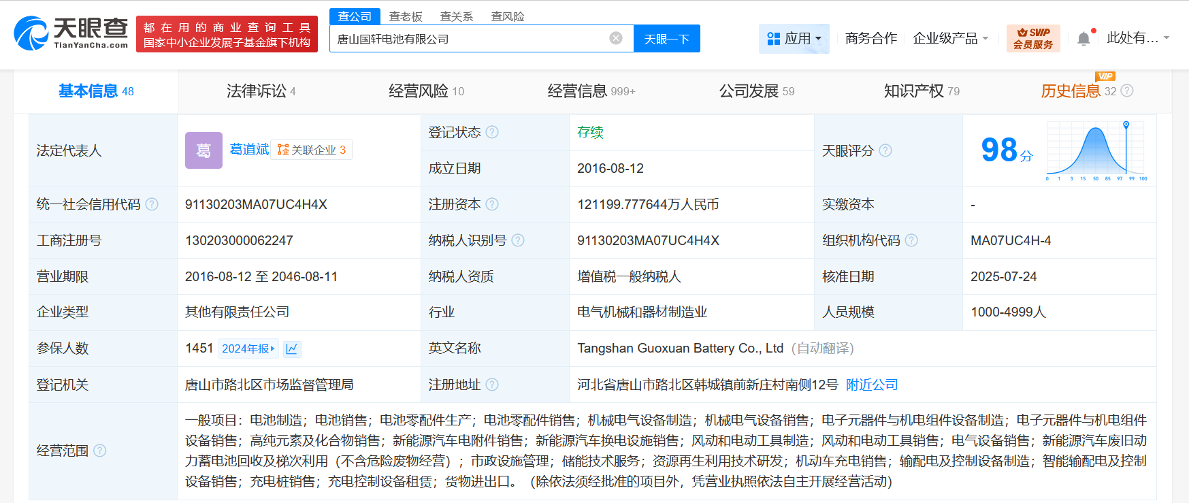Click taxpayer qualification 增值税一般纳税人
The width and height of the screenshot is (1189, 503).
629,277
